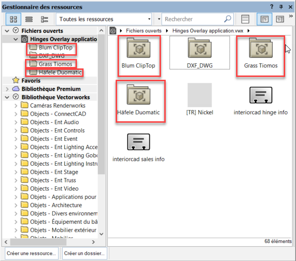The image size is (296, 261).
Task: Select DXF_DWG symbol folder thumbnail
Action: pyautogui.click(x=200, y=53)
